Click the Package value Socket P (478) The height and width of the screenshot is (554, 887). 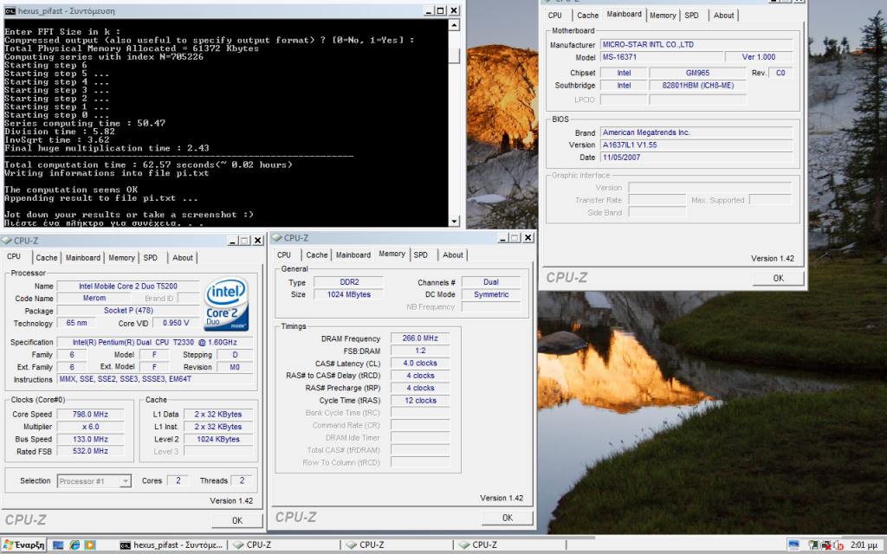(x=128, y=311)
